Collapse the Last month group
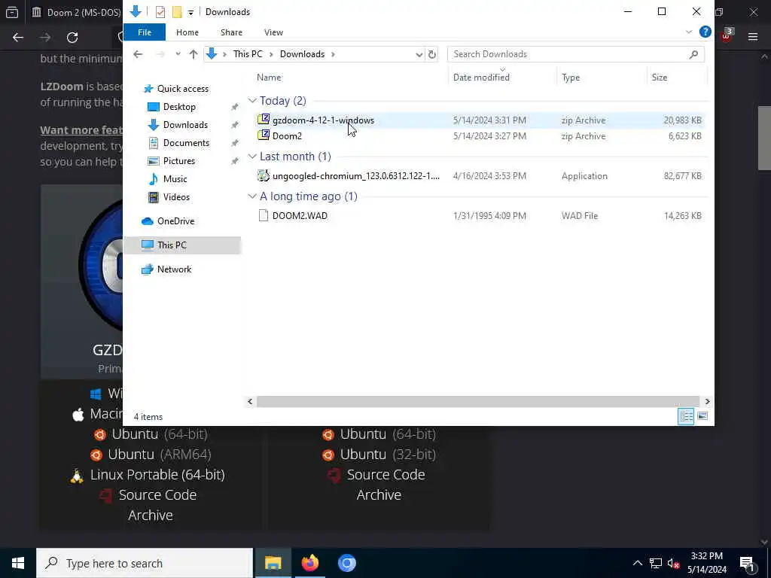The height and width of the screenshot is (578, 771). [x=252, y=157]
